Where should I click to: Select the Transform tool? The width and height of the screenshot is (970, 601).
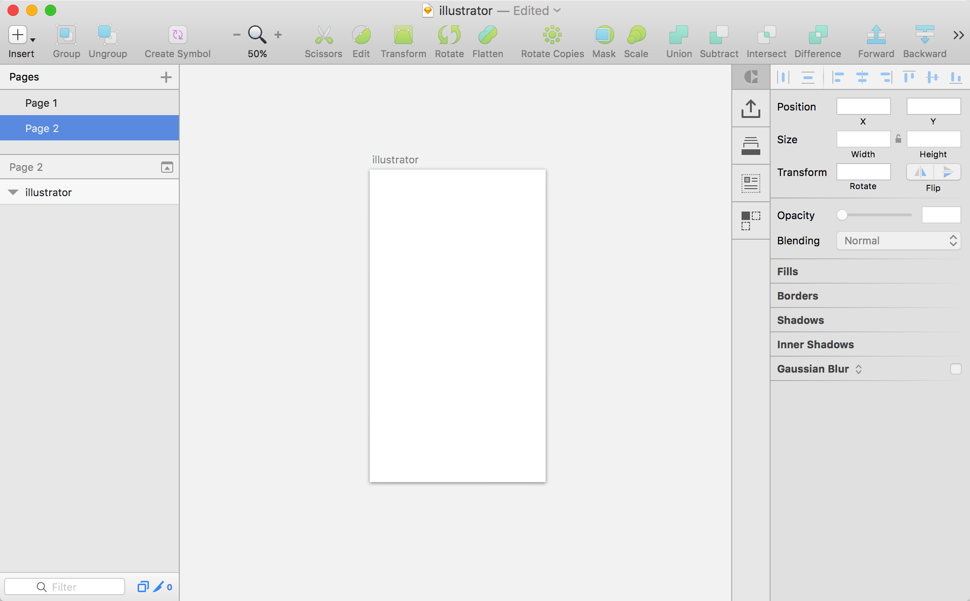click(403, 35)
